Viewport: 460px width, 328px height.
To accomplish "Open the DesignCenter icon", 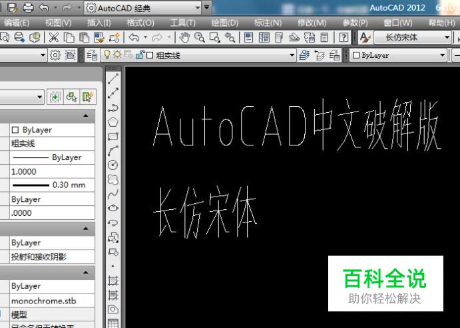I will point(264,37).
